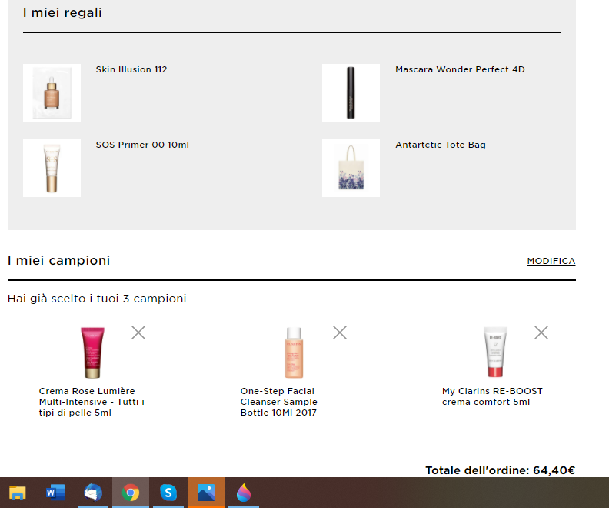
Task: Click the Antarctic Tote Bag picture
Action: pyautogui.click(x=351, y=168)
